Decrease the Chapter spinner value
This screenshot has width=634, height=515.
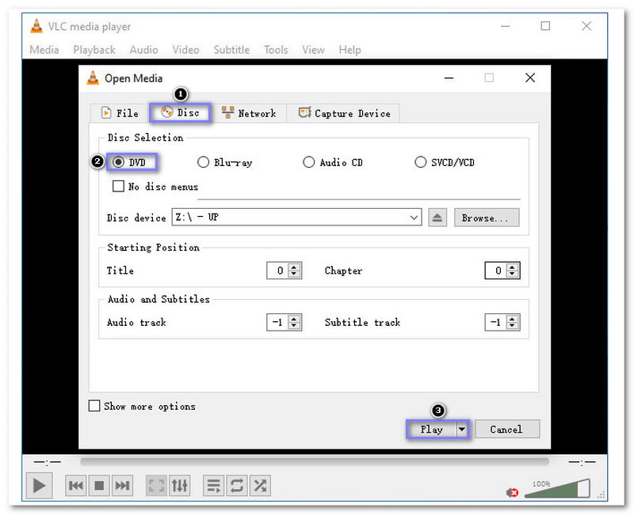[512, 274]
